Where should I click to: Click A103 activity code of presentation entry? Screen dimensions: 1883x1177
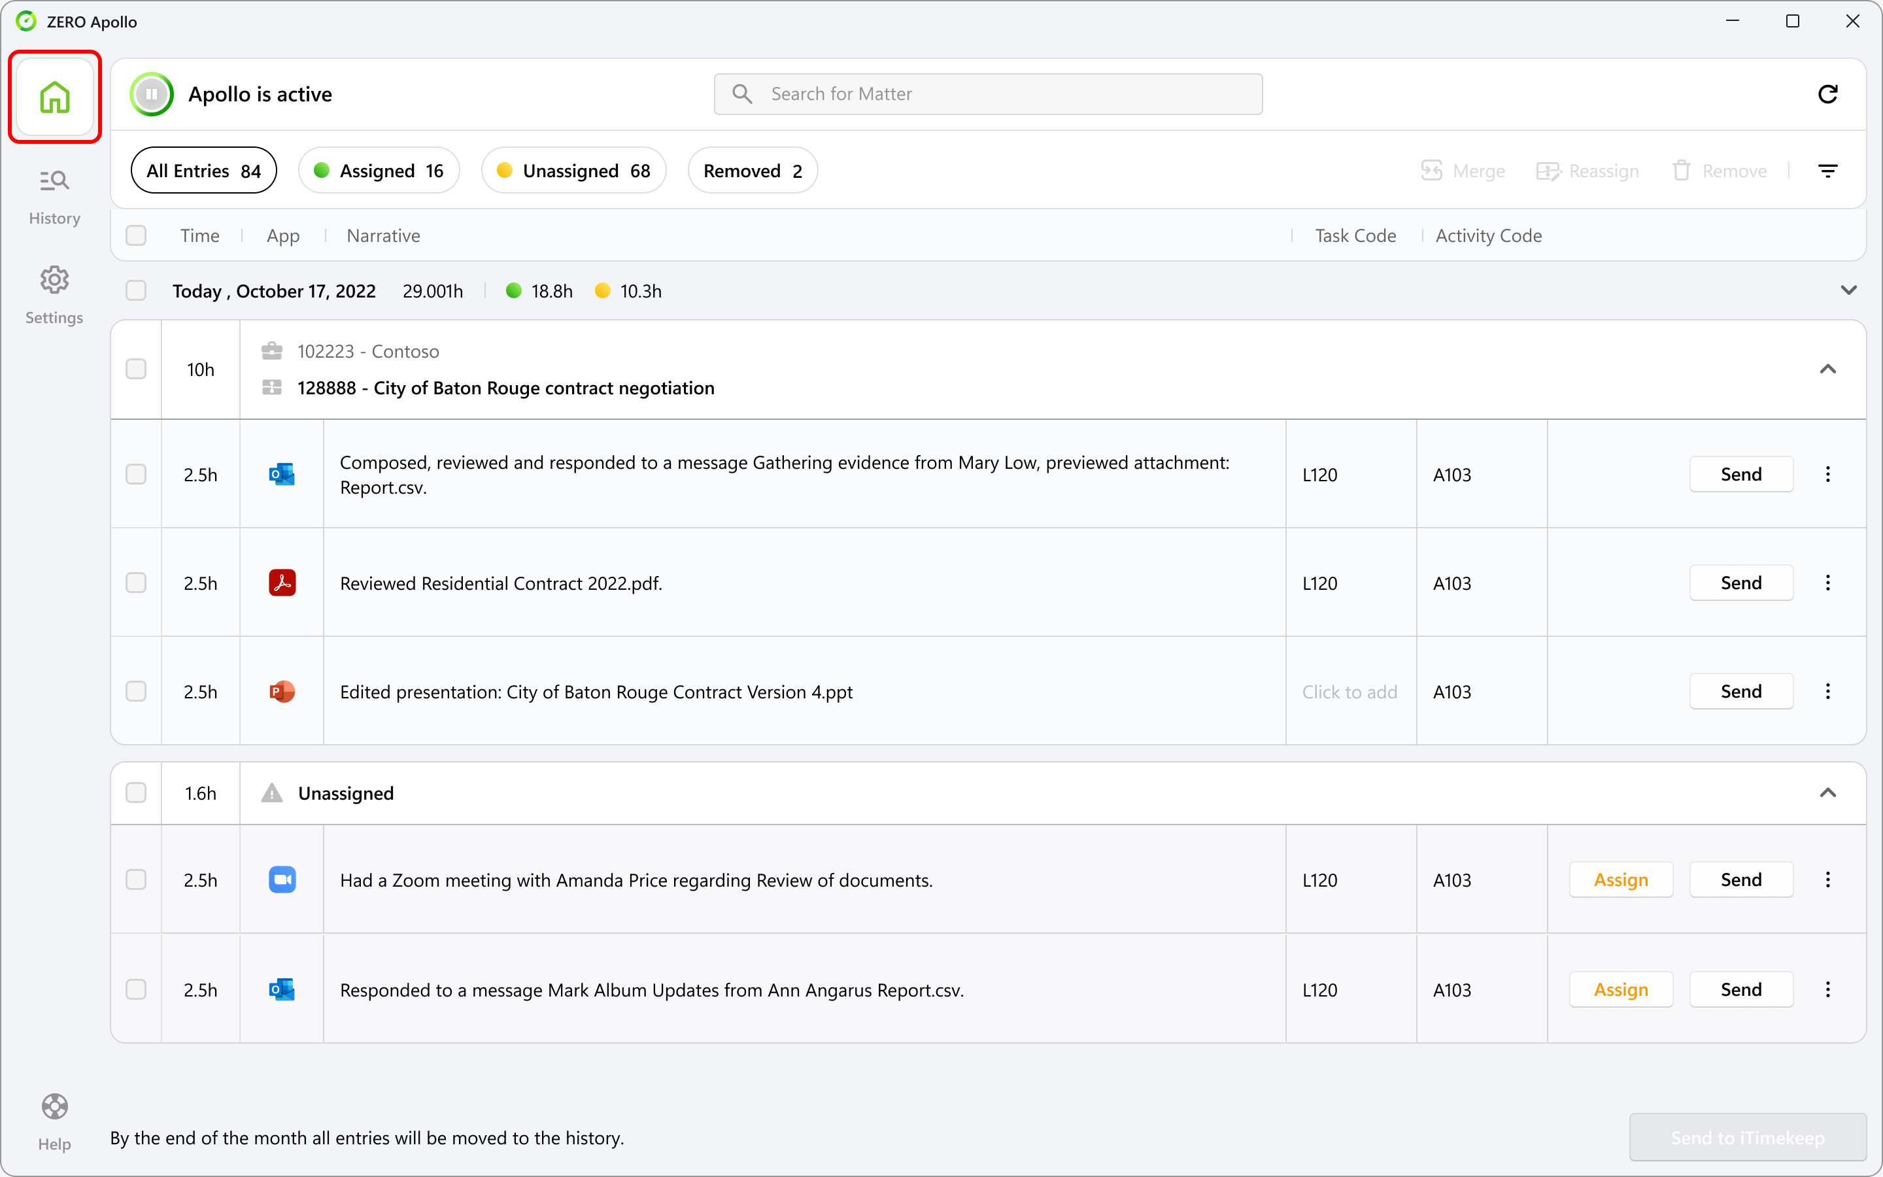[1452, 691]
